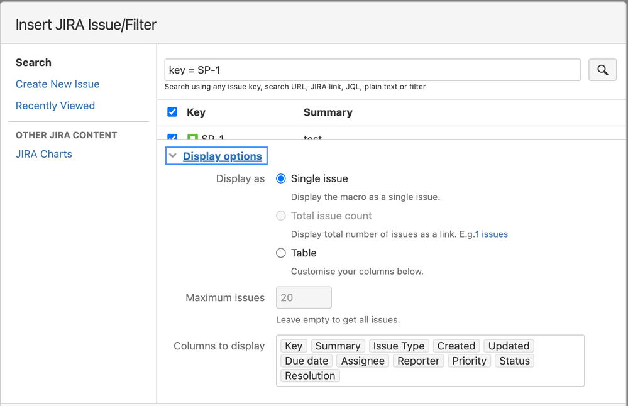
Task: Click the 'Leave empty to get all issues.' text
Action: [338, 320]
